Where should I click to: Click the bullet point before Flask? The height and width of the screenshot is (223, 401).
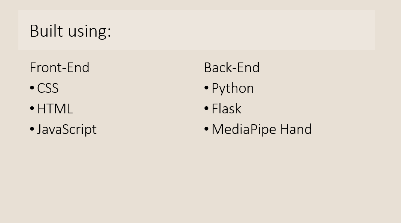pos(207,109)
